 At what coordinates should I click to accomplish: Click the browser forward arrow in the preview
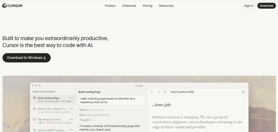(x=159, y=92)
